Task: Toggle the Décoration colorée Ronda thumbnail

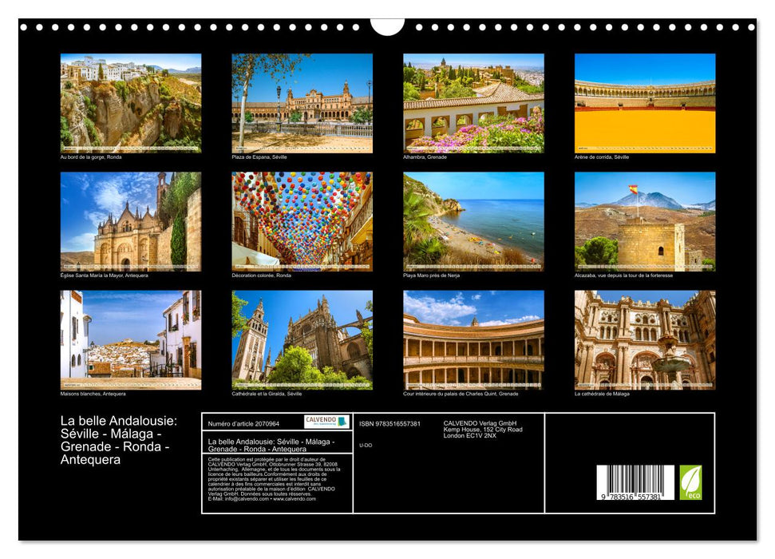Action: tap(302, 220)
